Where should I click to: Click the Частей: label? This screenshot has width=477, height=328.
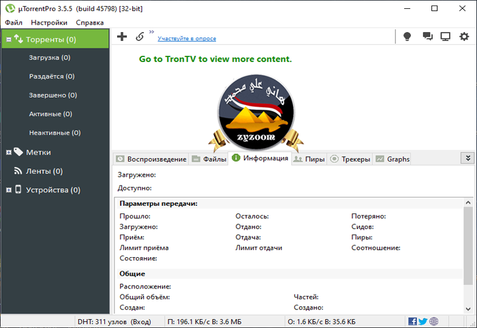(306, 297)
